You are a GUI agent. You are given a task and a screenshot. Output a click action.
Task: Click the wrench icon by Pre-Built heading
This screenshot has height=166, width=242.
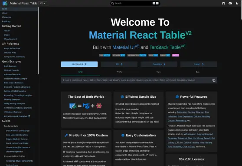66,135
